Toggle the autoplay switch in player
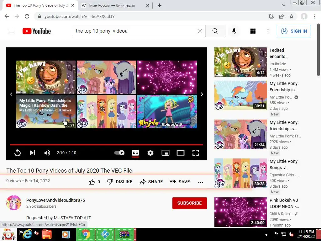This screenshot has height=241, width=321. coord(119,153)
